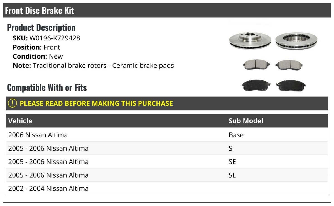Select the upper-right gray brake pad image
Viewport: 334px width, 206px height.
[289, 65]
